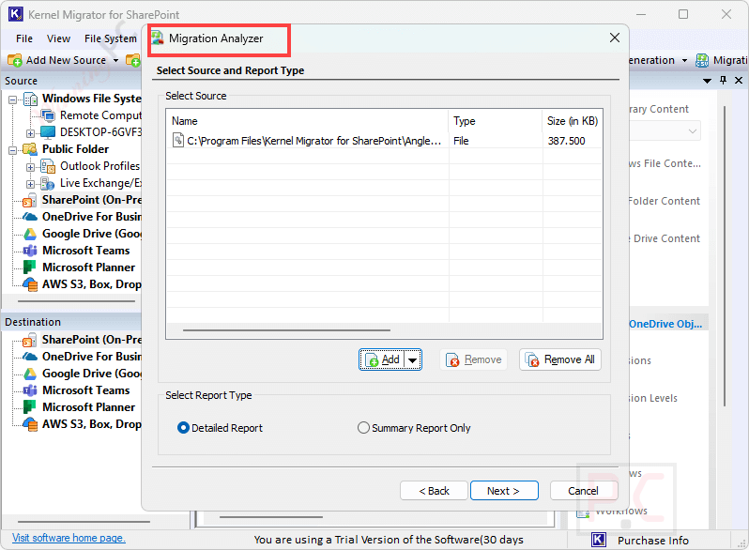
Task: Close the Migration Analyzer dialog
Action: coord(615,38)
